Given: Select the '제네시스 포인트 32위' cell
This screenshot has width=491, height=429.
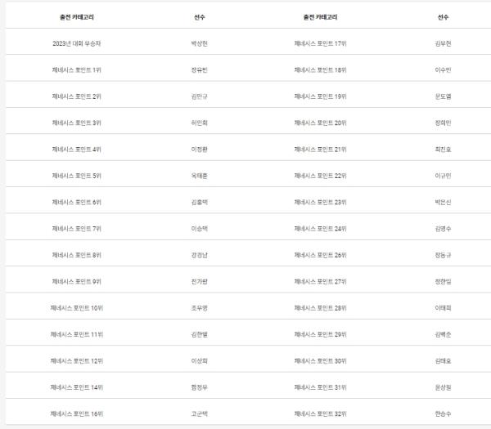Looking at the screenshot, I should click(320, 413).
